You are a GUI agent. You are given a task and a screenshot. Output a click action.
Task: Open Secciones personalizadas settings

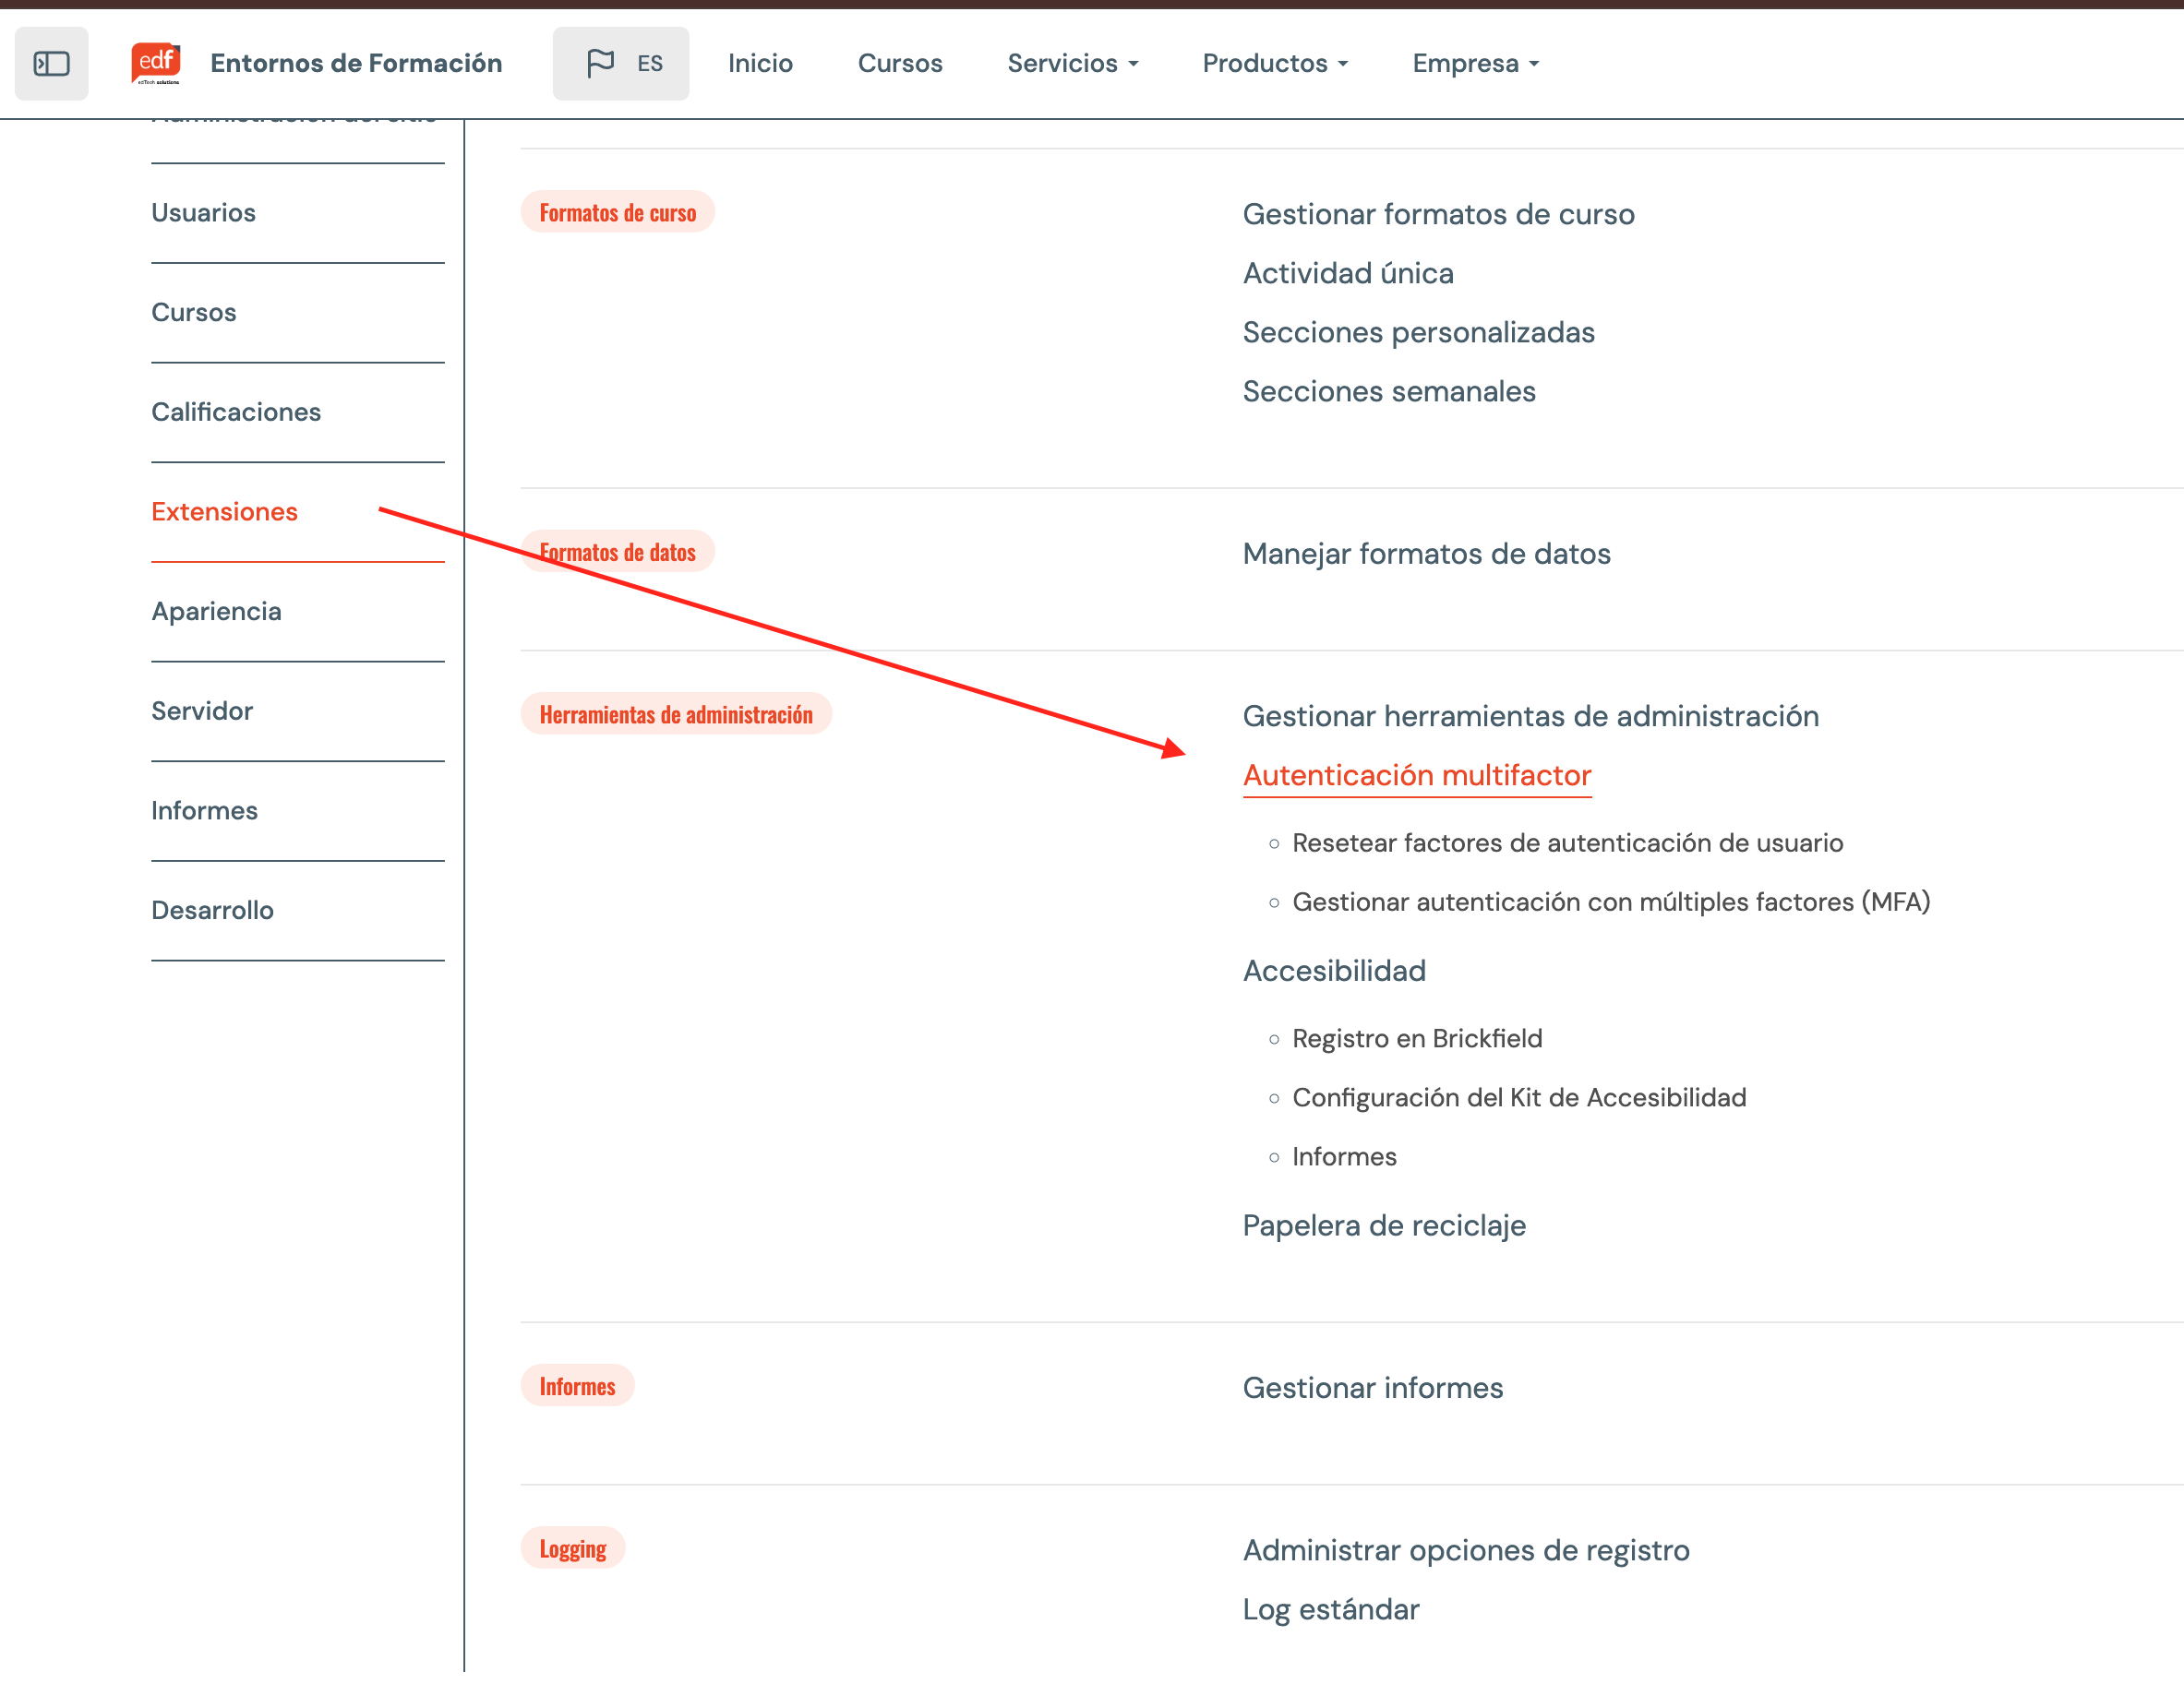pos(1418,332)
